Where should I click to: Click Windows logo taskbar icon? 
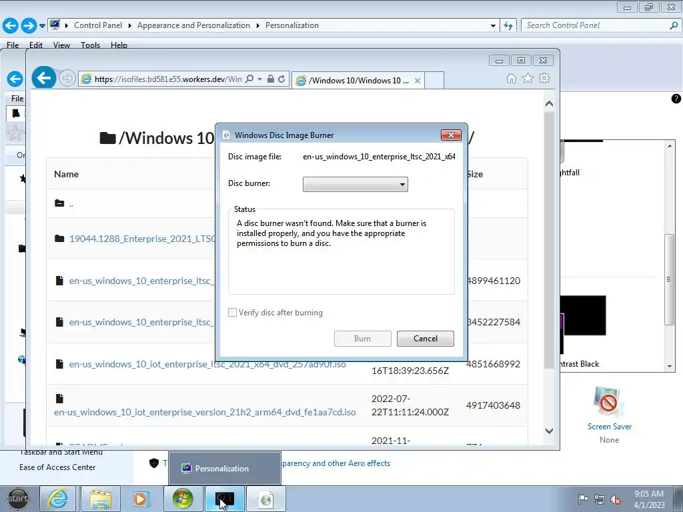tap(183, 499)
